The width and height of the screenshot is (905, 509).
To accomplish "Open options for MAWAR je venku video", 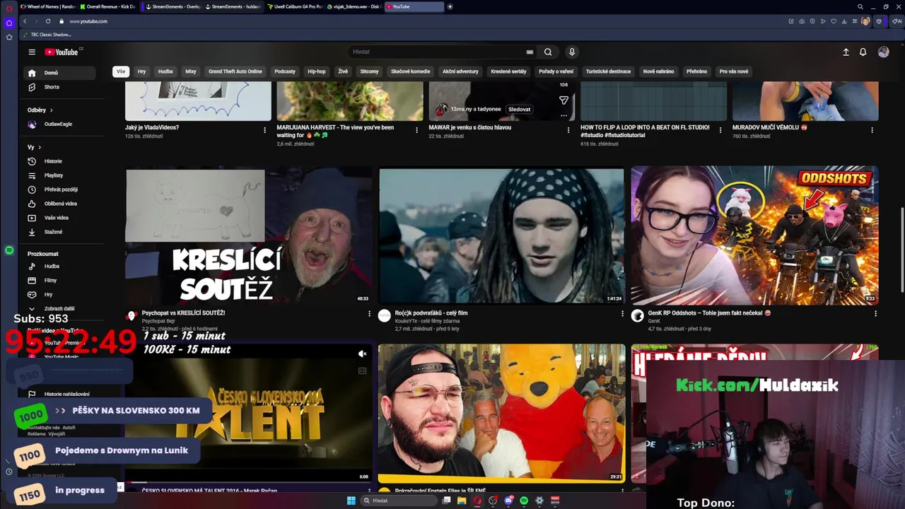I will 568,130.
